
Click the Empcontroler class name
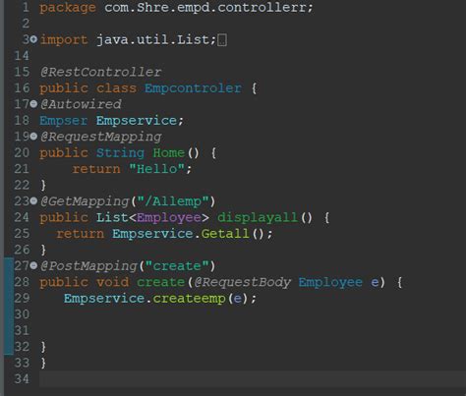click(x=193, y=87)
